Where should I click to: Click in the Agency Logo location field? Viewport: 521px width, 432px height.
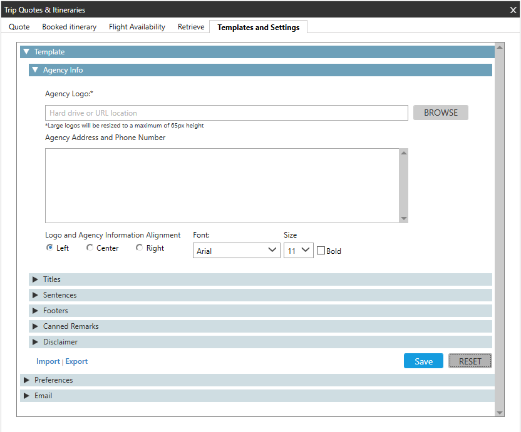[x=226, y=113]
